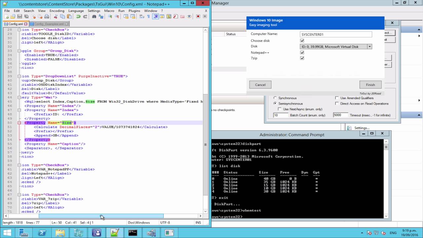This screenshot has height=238, width=423.
Task: Show all characters with pilcrow icon
Action: [x=148, y=17]
